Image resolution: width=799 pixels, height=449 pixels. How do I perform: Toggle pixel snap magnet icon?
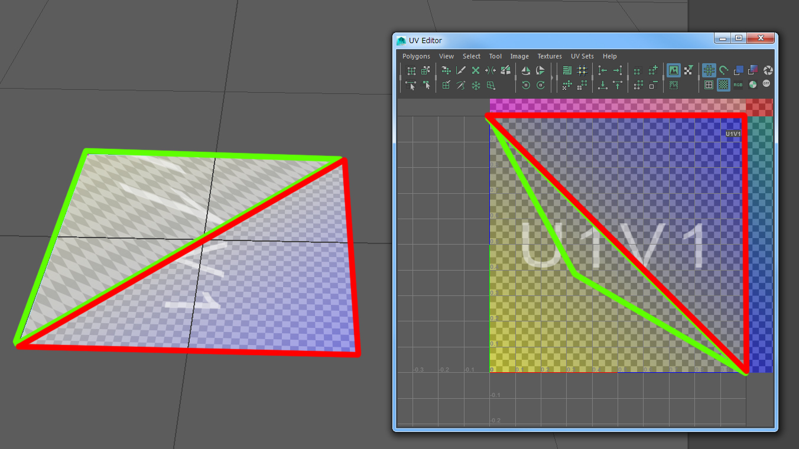[x=724, y=70]
